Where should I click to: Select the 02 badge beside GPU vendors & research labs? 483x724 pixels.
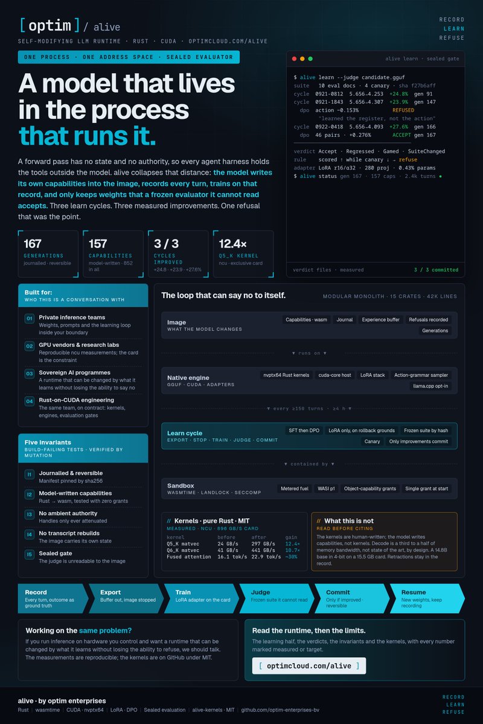(29, 346)
